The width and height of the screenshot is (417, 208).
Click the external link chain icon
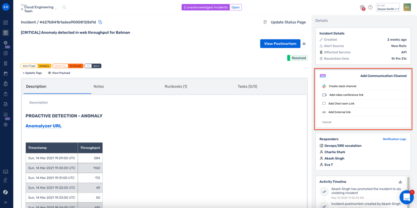click(324, 112)
